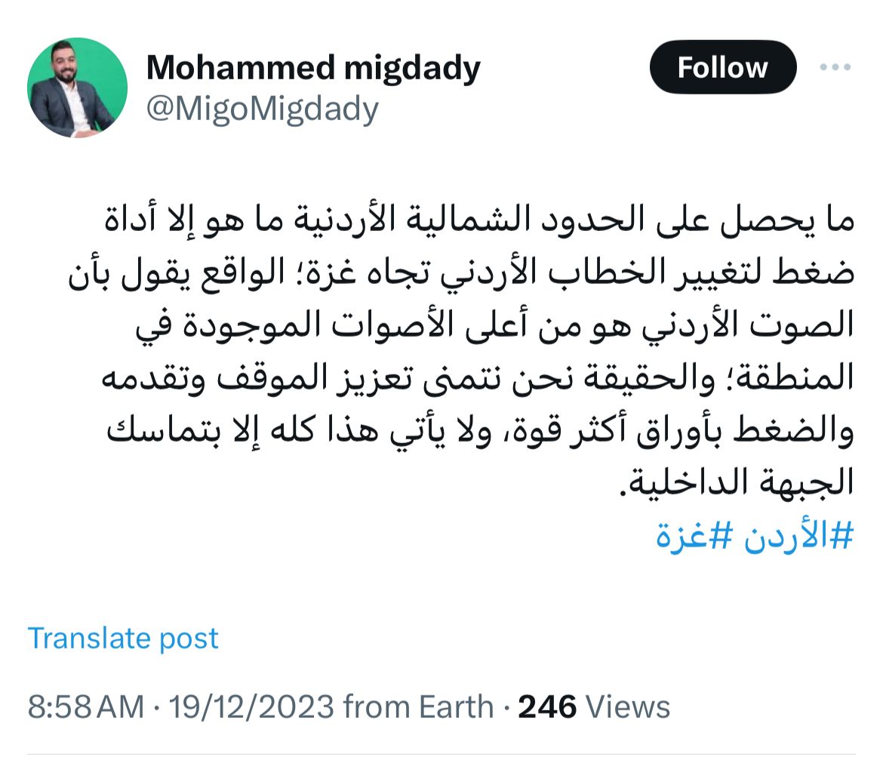Click tweet line starting ما يحصل على الحدود
Screen dimensions: 883x782
pos(479,219)
